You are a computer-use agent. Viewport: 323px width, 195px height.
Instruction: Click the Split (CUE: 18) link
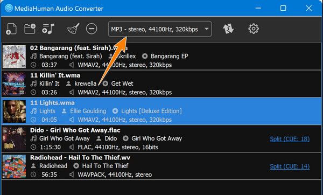click(290, 139)
